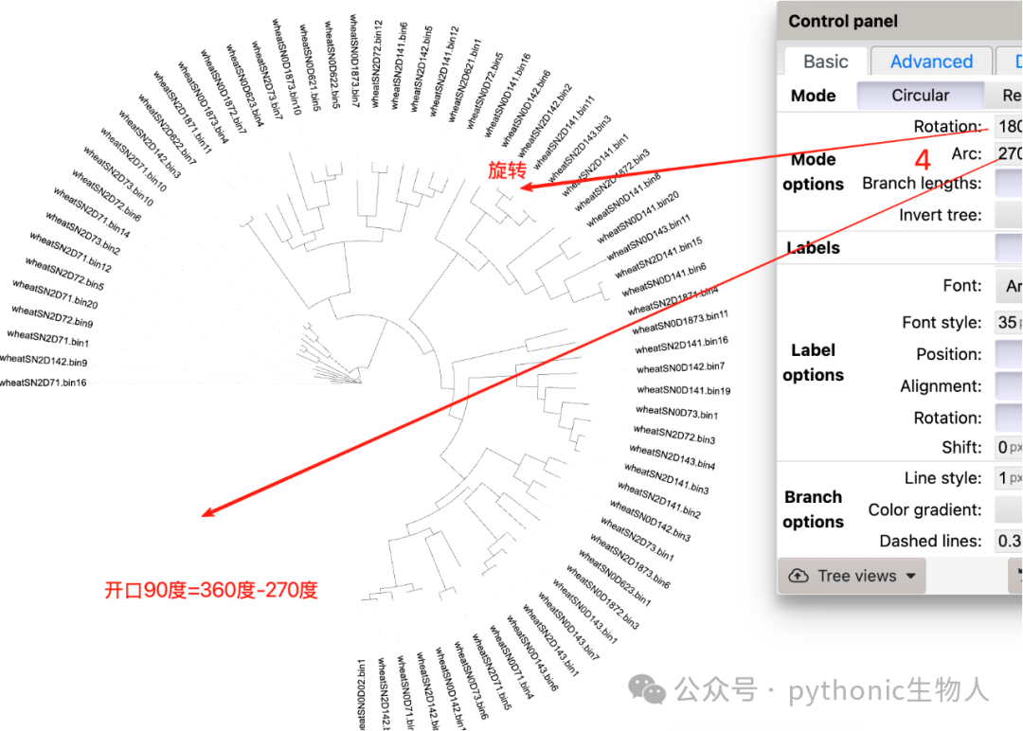Click the Font style size field
Viewport: 1023px width, 731px height.
tap(1009, 322)
